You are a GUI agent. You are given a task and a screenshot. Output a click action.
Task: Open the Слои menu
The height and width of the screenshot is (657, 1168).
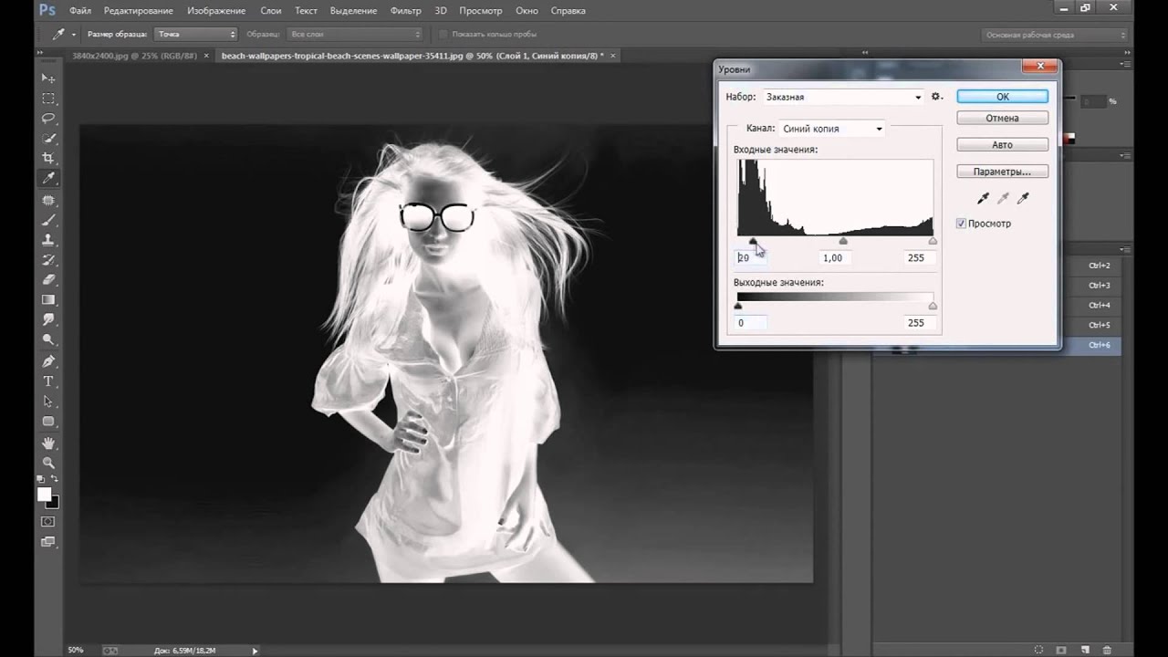[x=270, y=11]
